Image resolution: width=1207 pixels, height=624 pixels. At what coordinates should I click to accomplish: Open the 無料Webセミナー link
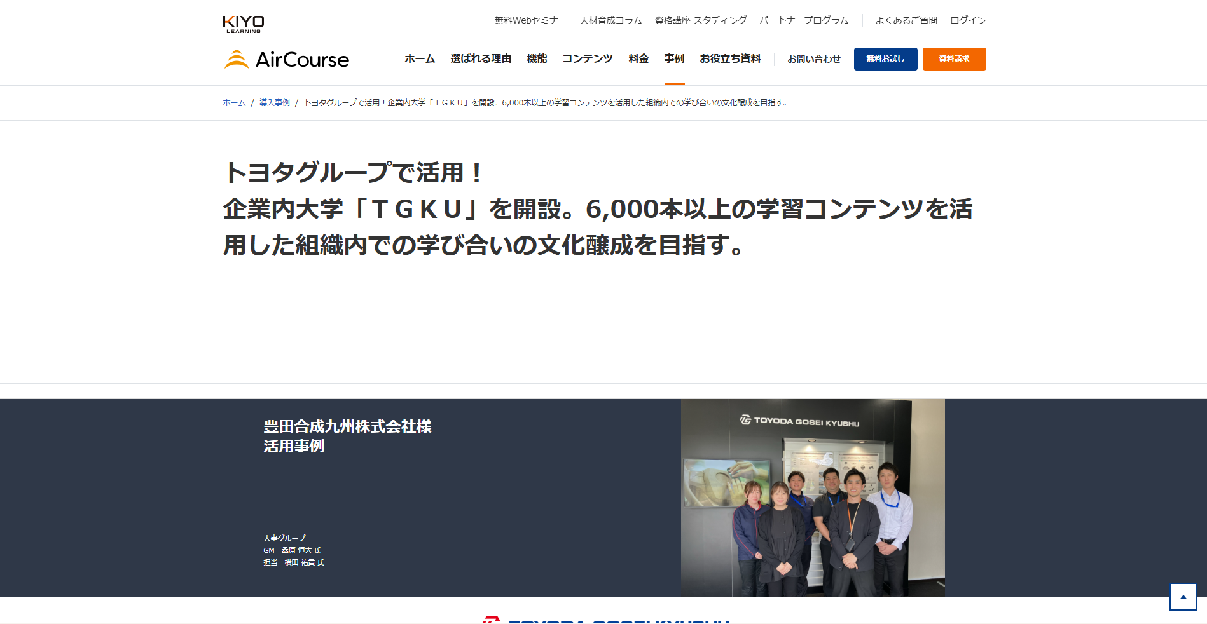[x=530, y=20]
